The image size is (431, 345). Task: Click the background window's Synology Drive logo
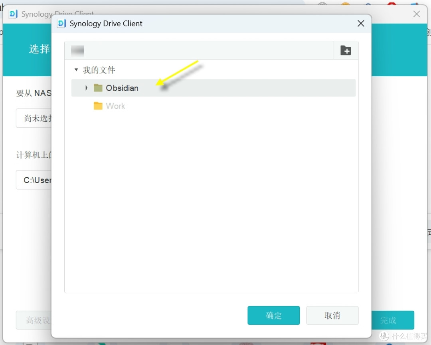point(13,14)
